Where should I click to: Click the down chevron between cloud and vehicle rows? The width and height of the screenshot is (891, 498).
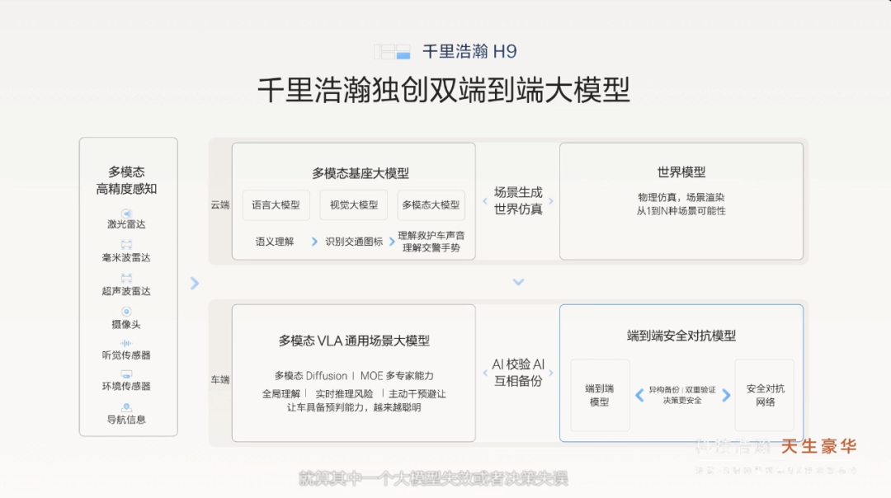pyautogui.click(x=518, y=282)
